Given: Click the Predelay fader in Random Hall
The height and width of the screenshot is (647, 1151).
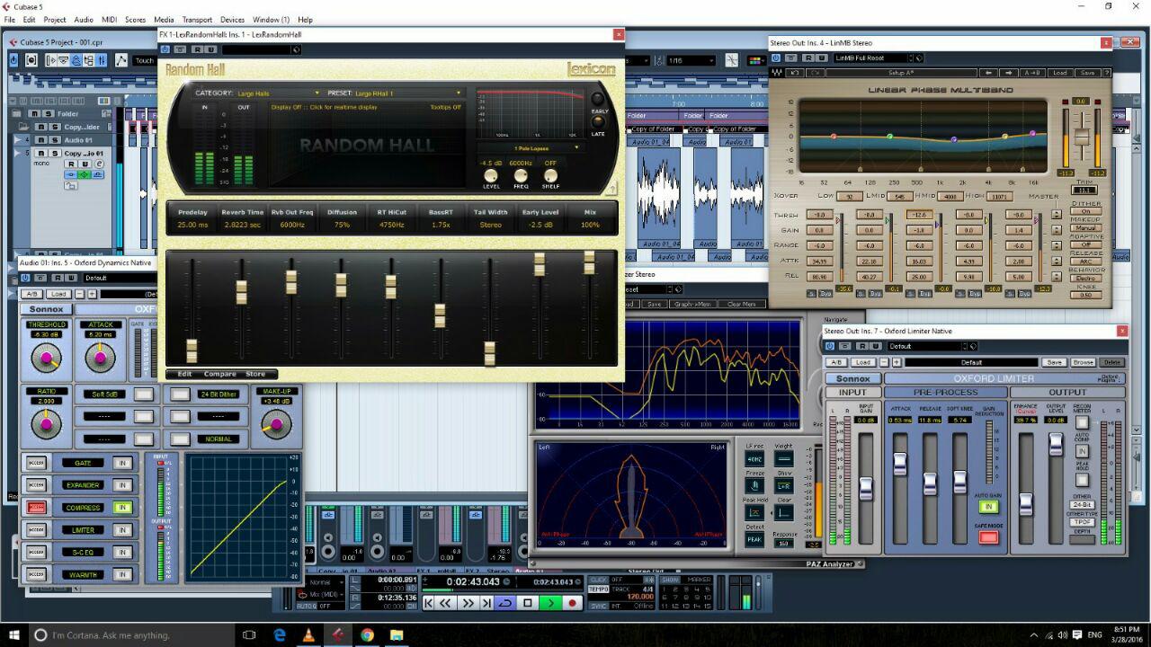Looking at the screenshot, I should pyautogui.click(x=192, y=350).
